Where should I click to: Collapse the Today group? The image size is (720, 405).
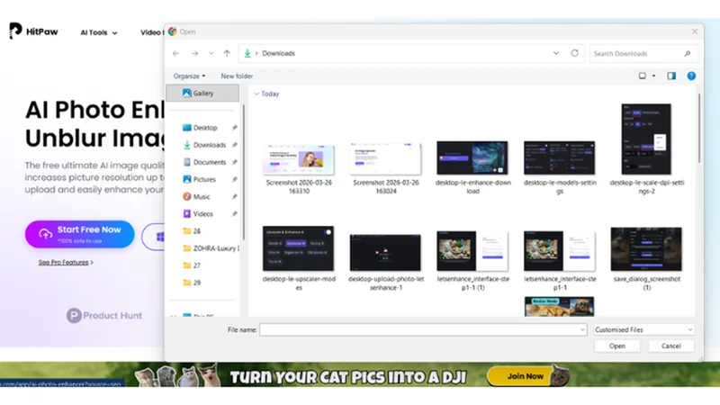point(256,94)
